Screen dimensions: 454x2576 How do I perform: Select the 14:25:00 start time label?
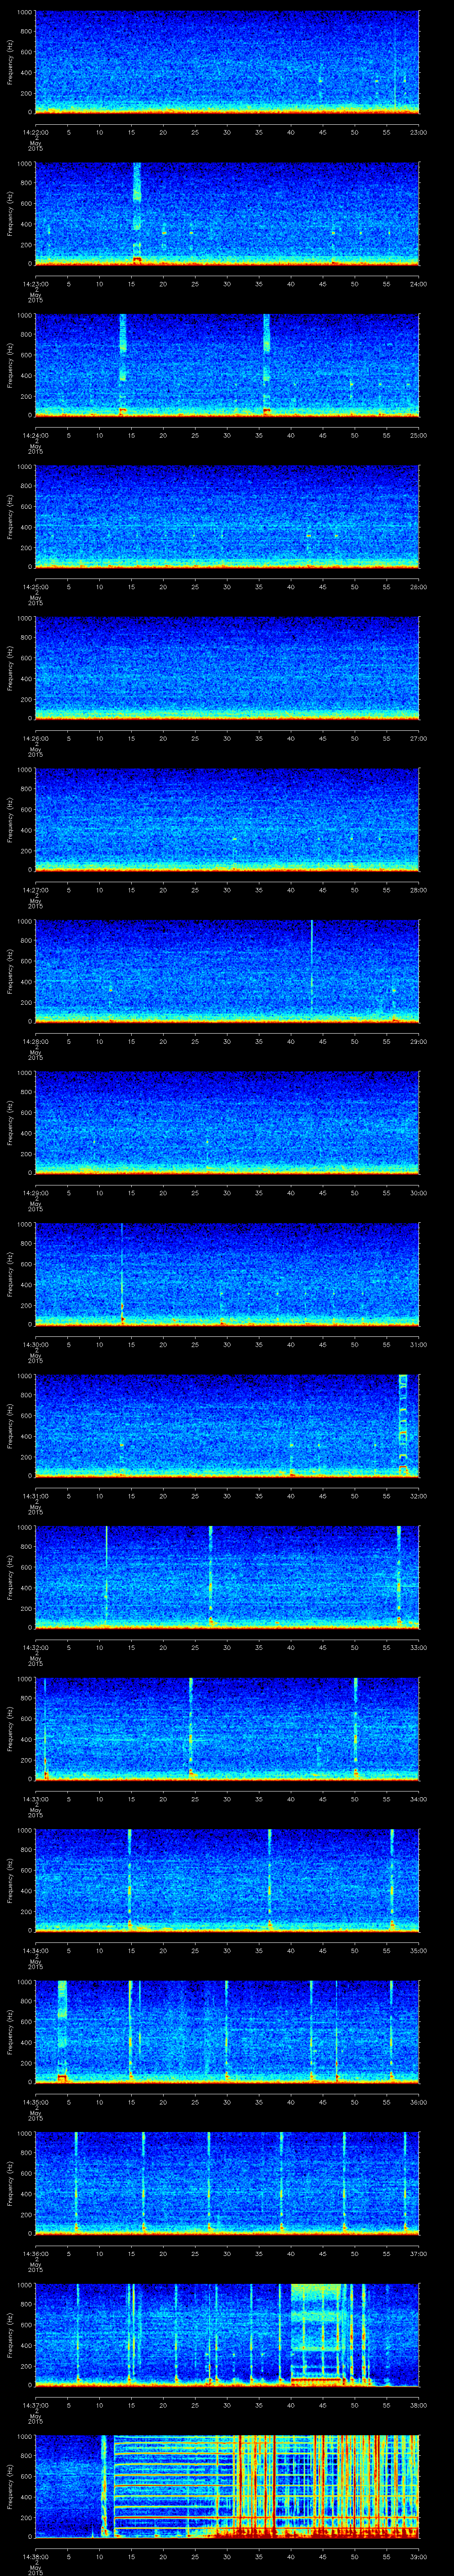point(35,587)
